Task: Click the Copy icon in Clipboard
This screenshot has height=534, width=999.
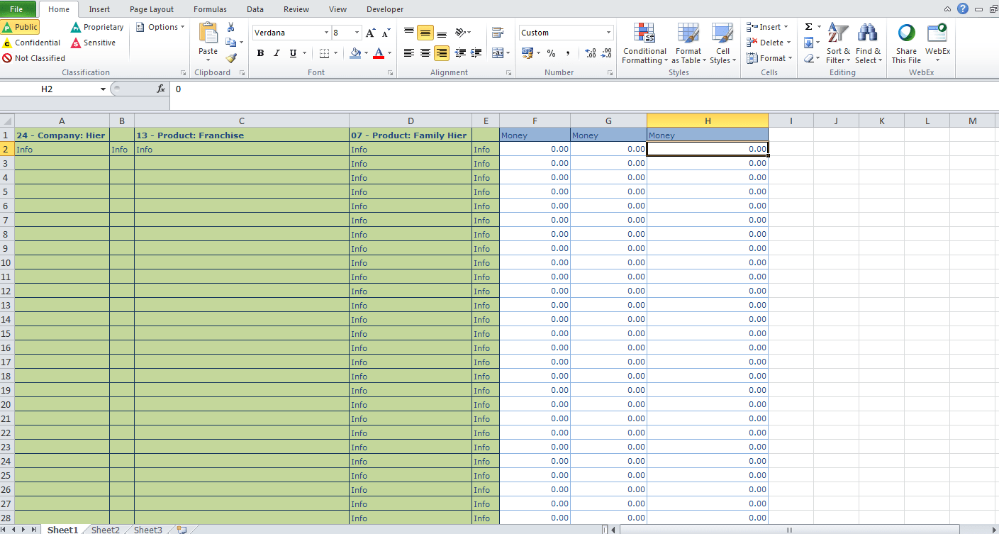Action: [230, 43]
